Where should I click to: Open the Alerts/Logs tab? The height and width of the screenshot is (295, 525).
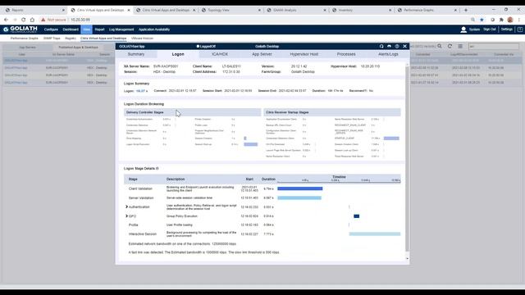tap(388, 54)
